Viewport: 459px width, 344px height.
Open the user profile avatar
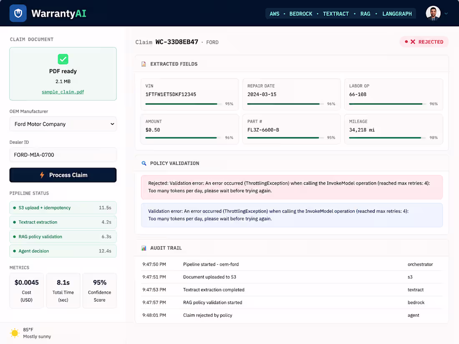coord(433,13)
